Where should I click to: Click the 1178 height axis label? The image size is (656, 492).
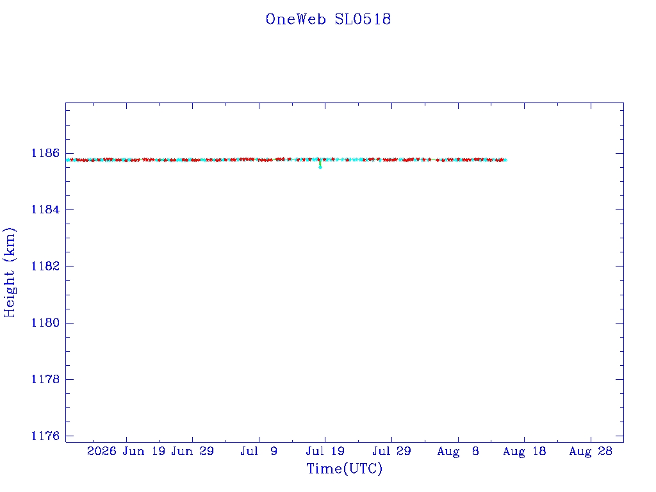click(45, 379)
